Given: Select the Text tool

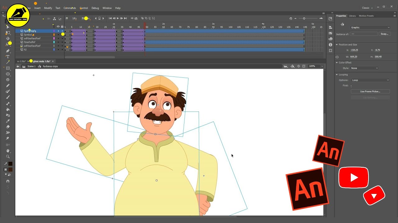Looking at the screenshot, I should point(8,56).
